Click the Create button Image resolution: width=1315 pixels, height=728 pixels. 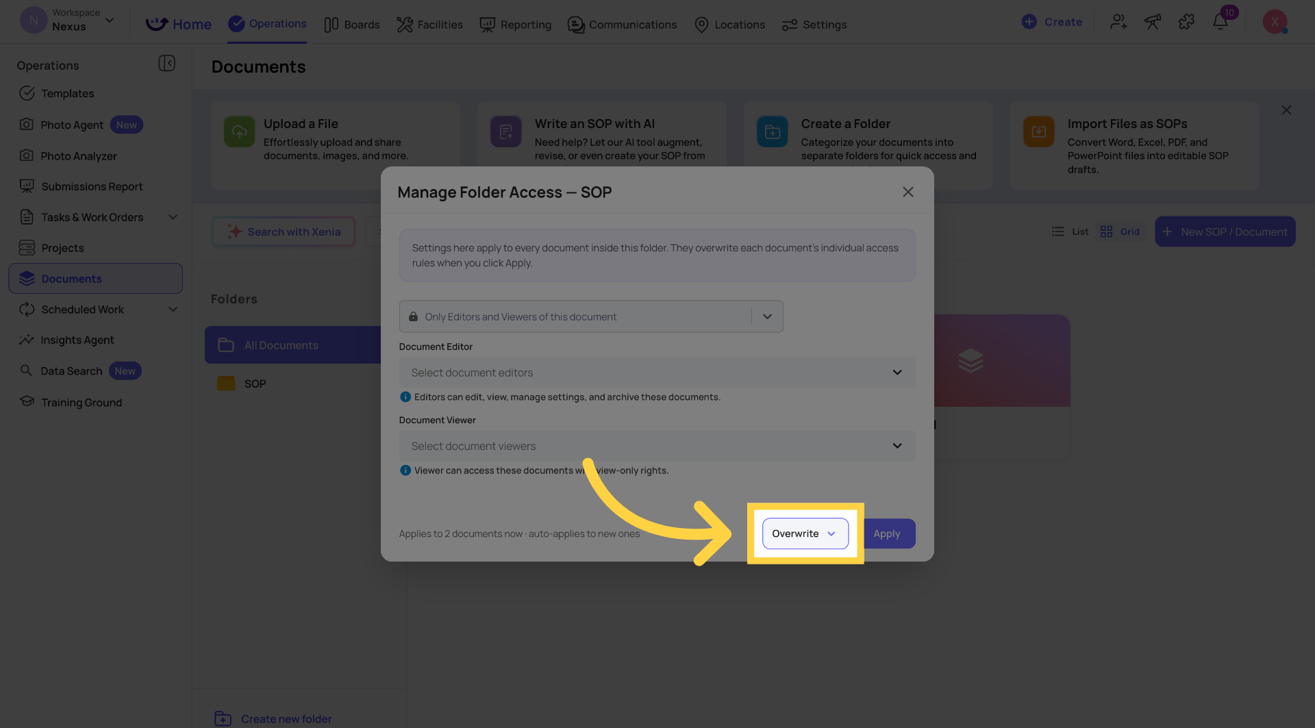click(1052, 22)
